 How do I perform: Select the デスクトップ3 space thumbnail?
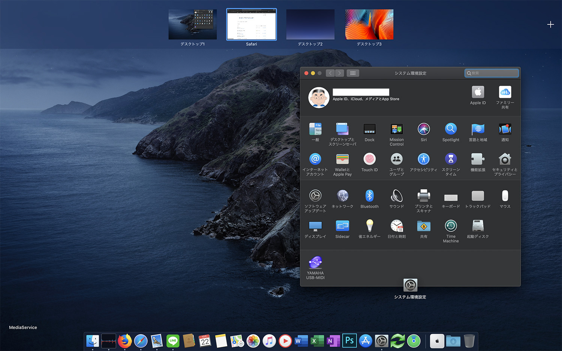[x=369, y=25]
